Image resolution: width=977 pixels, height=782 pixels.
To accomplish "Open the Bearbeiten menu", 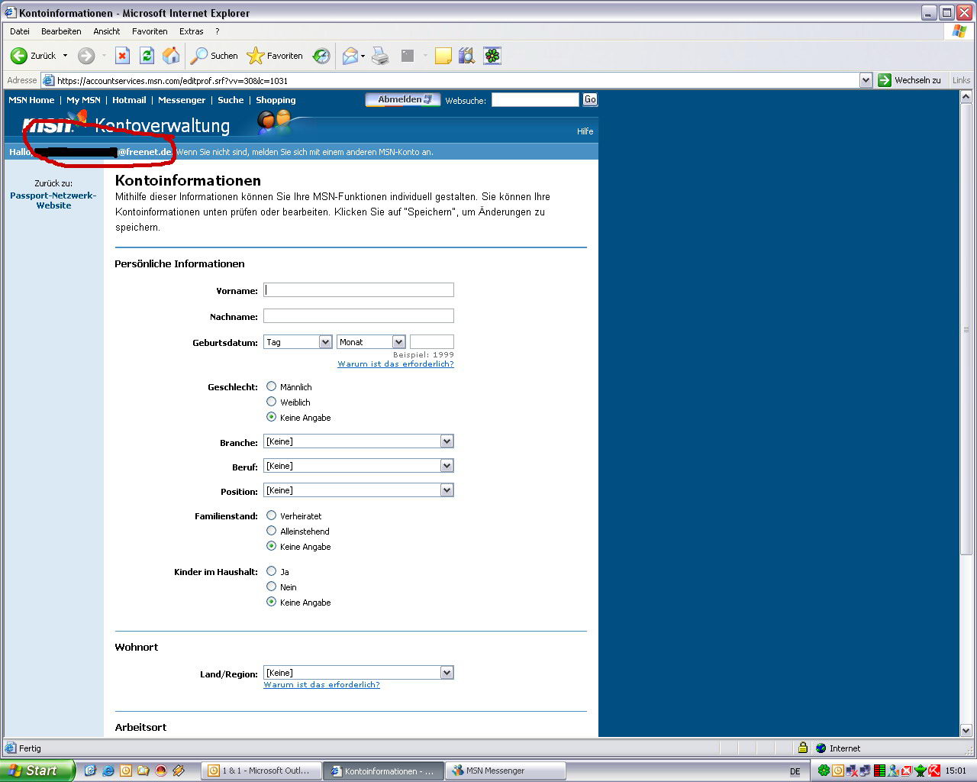I will [61, 31].
